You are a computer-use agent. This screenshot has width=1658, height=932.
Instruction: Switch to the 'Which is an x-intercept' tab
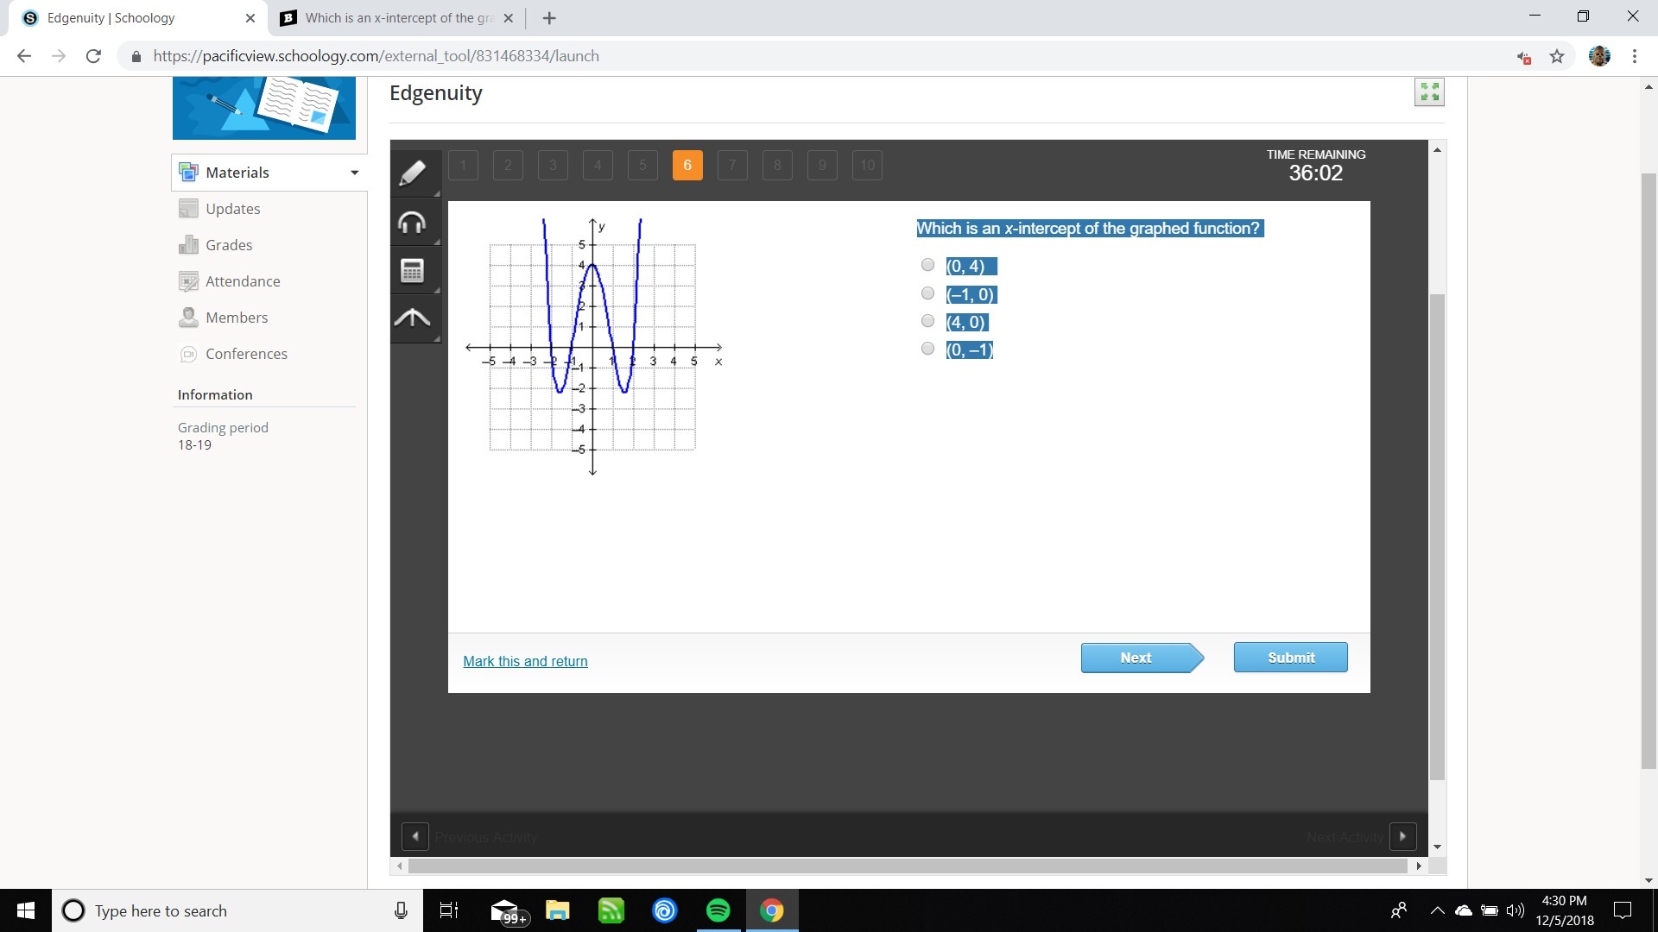click(x=397, y=18)
